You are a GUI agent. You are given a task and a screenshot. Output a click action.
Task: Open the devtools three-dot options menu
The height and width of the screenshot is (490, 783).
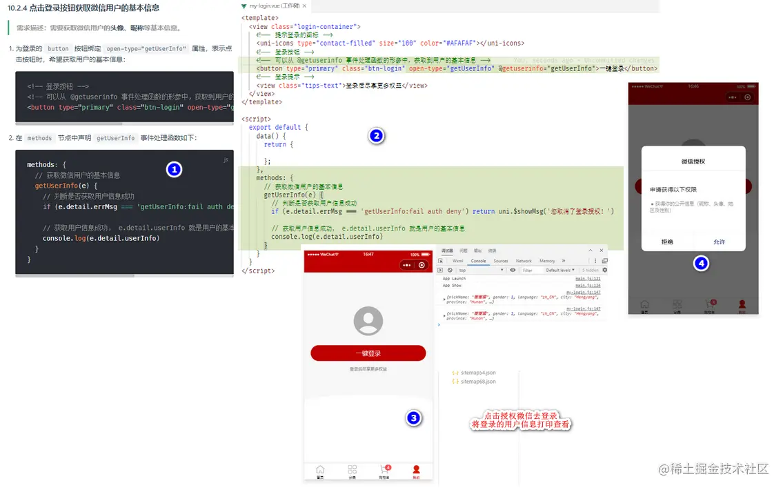coord(595,261)
